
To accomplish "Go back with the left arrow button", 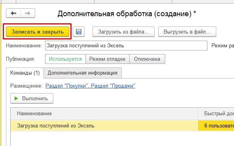I will coord(13,13).
